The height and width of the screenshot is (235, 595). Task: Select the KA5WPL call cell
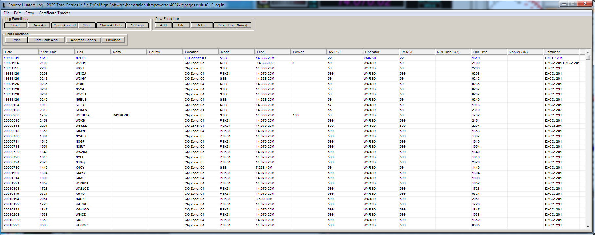tap(82, 204)
